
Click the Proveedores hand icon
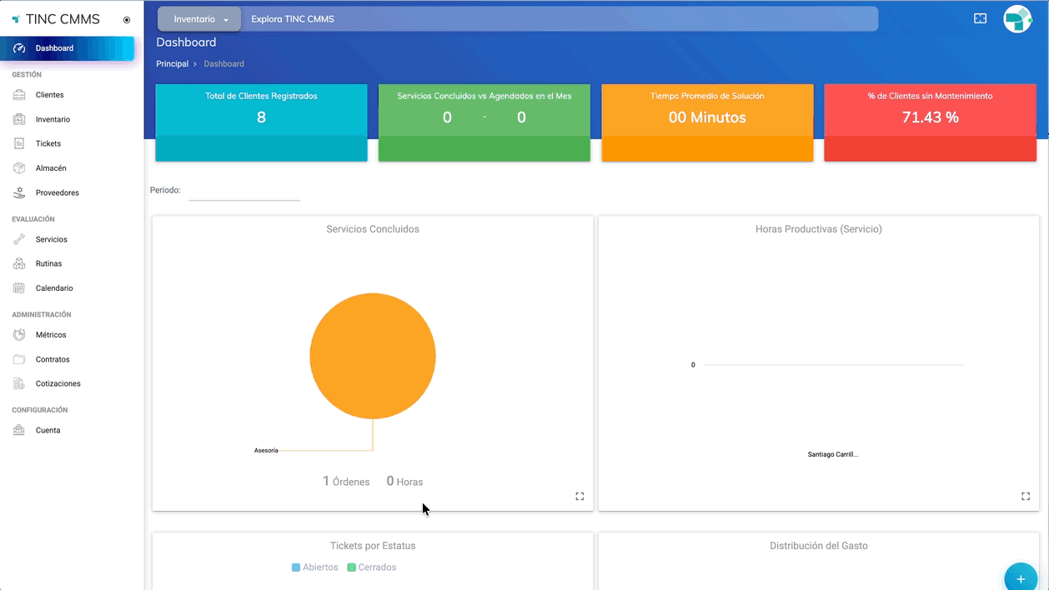[19, 192]
